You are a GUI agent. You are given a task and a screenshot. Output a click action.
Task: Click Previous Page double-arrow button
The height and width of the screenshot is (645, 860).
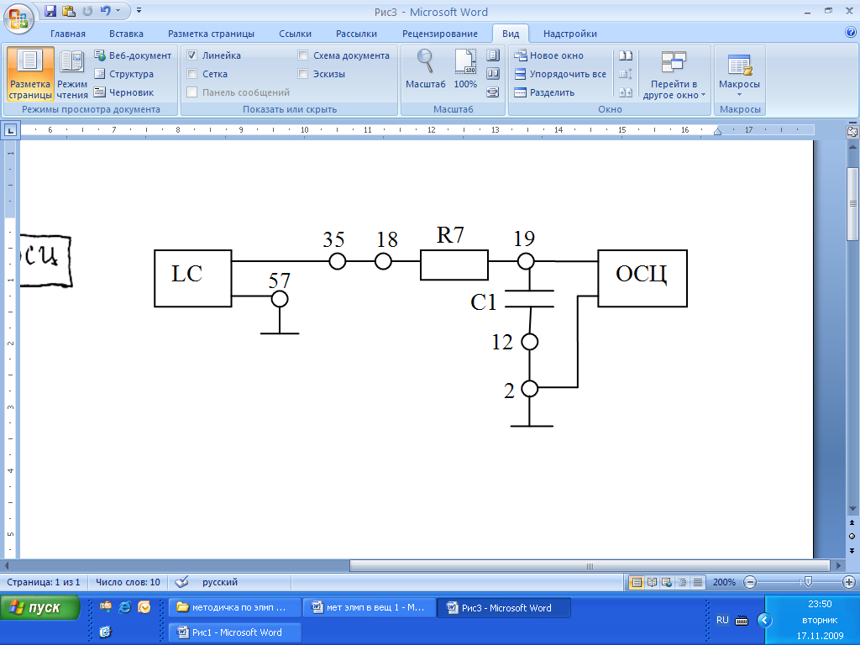click(852, 523)
